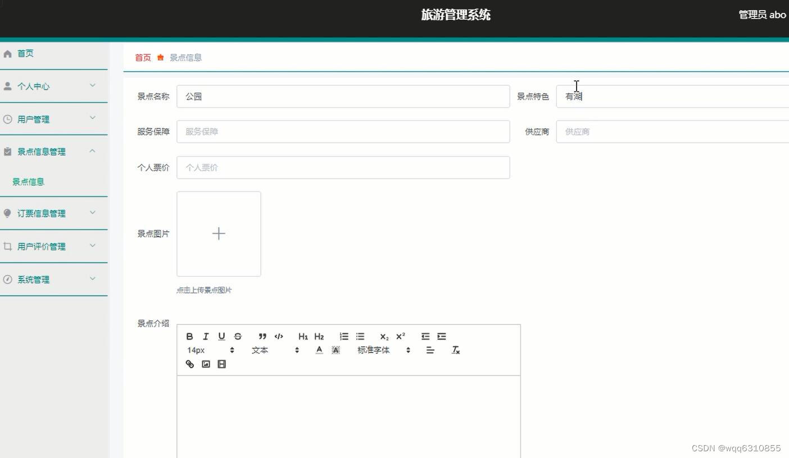Insert a blockquote in editor
The image size is (789, 458).
pos(262,336)
